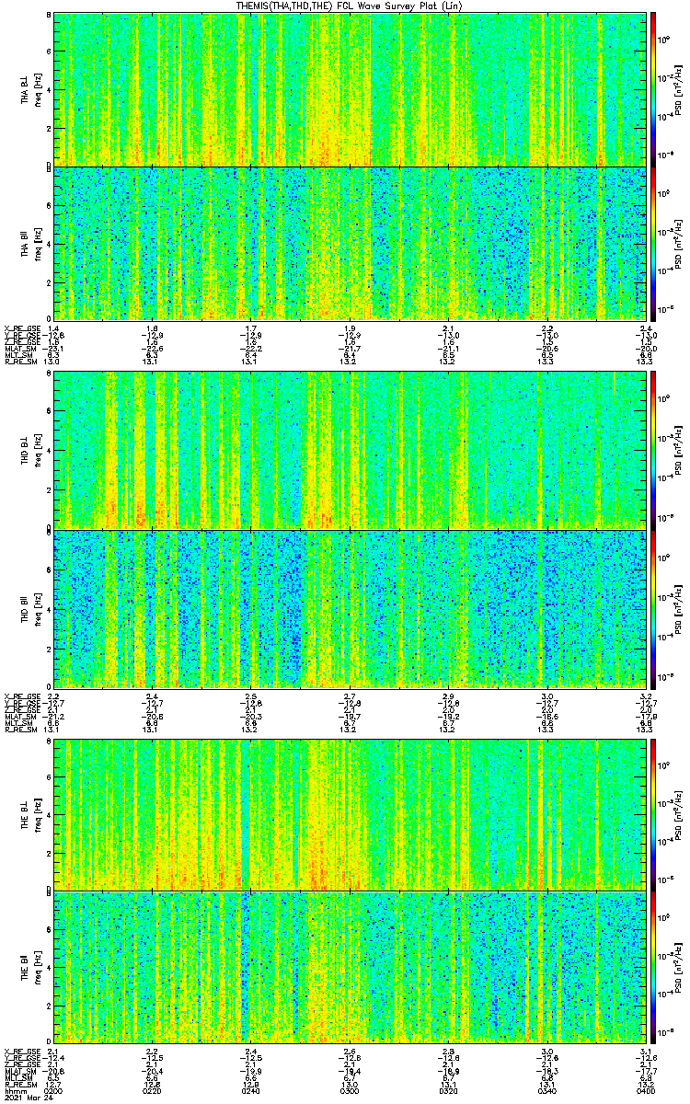Click the THA B-perp freq [Hz] axis label
Viewport: 690px width, 1104px height.
[38, 89]
